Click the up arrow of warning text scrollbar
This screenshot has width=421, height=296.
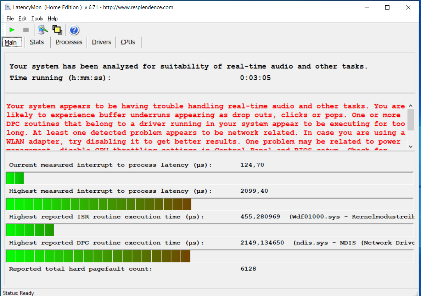point(411,106)
